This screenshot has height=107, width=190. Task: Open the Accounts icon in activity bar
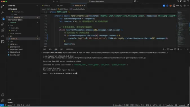point(3,95)
